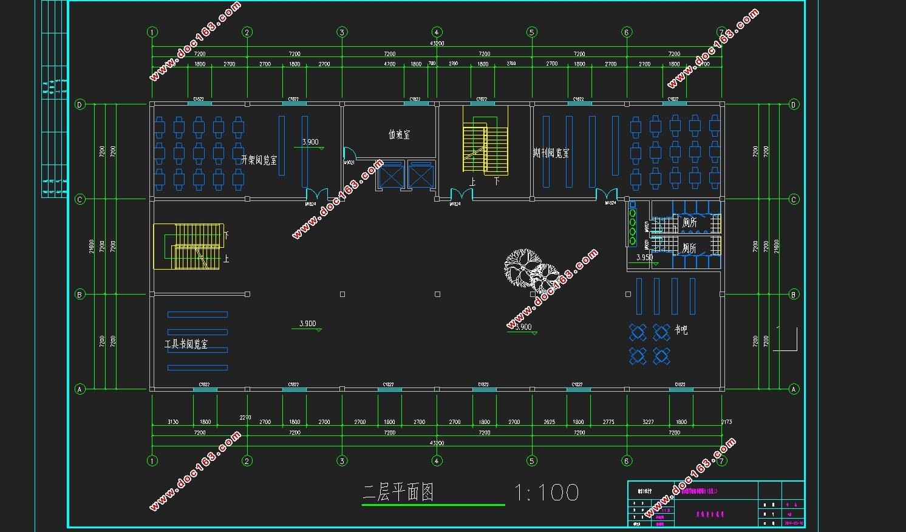Select the 3.900 elevation inside 开架阅览室

tap(310, 142)
